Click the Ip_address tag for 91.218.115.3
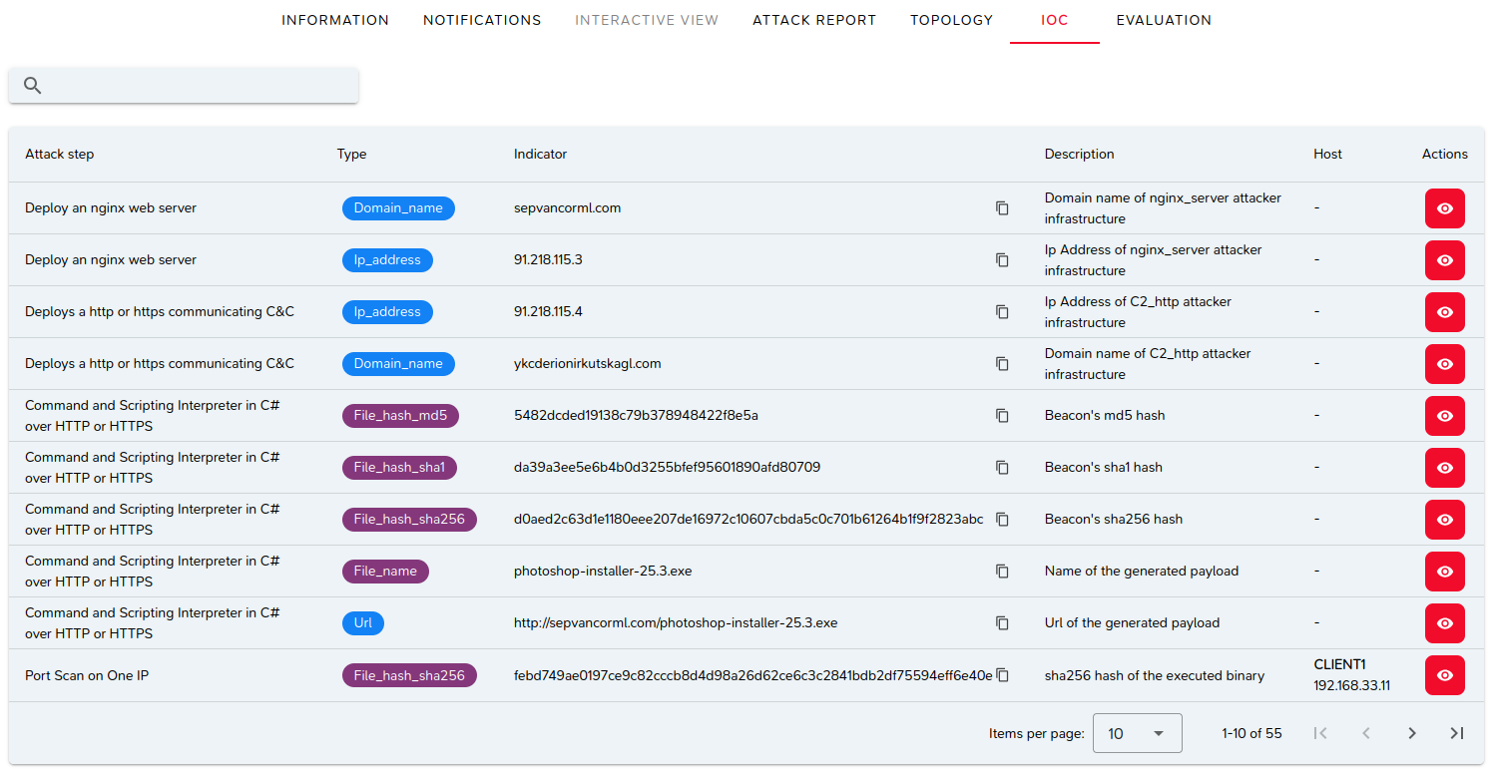Viewport: 1494px width, 775px height. point(387,260)
